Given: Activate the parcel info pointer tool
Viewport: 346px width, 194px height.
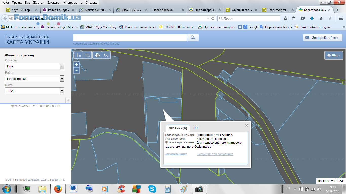Looking at the screenshot, I should [x=106, y=55].
